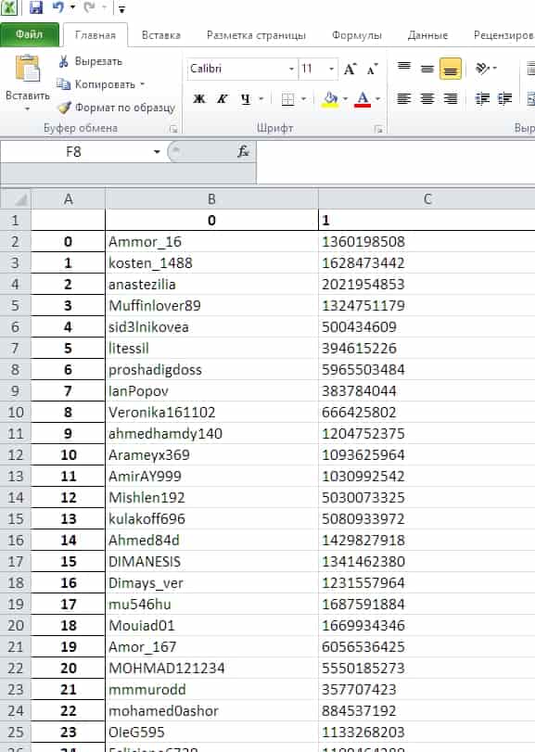Click the Increase font size icon
The image size is (535, 752).
coord(350,69)
